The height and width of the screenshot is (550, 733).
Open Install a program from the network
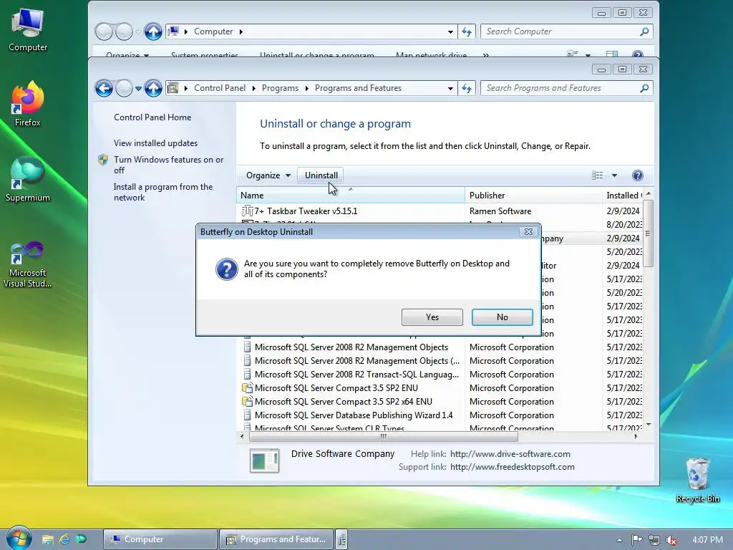163,192
